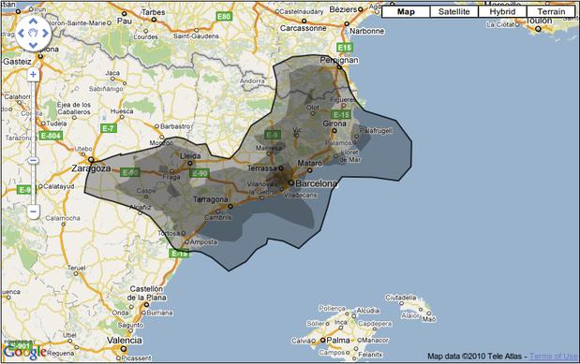Click the Ciutadella town label
Viewport: 580px width, 364px height.
(x=401, y=298)
